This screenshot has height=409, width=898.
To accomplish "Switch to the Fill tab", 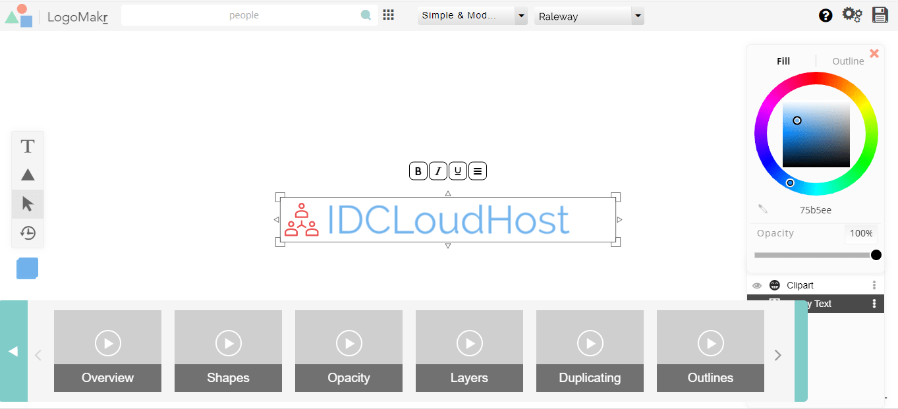I will coord(783,61).
